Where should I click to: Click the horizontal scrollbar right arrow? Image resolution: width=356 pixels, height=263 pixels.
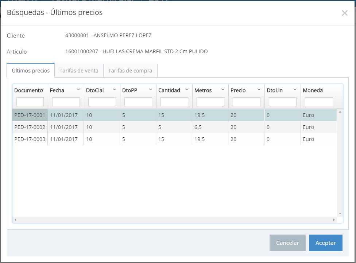334,220
